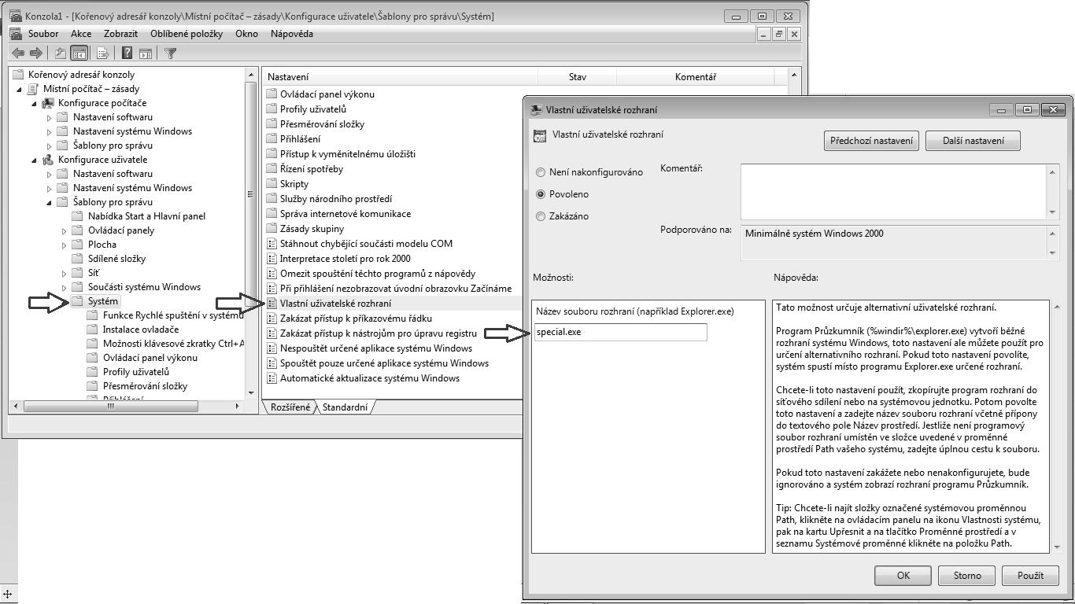Image resolution: width=1075 pixels, height=604 pixels.
Task: Open the Zobrazit menu
Action: tap(120, 34)
